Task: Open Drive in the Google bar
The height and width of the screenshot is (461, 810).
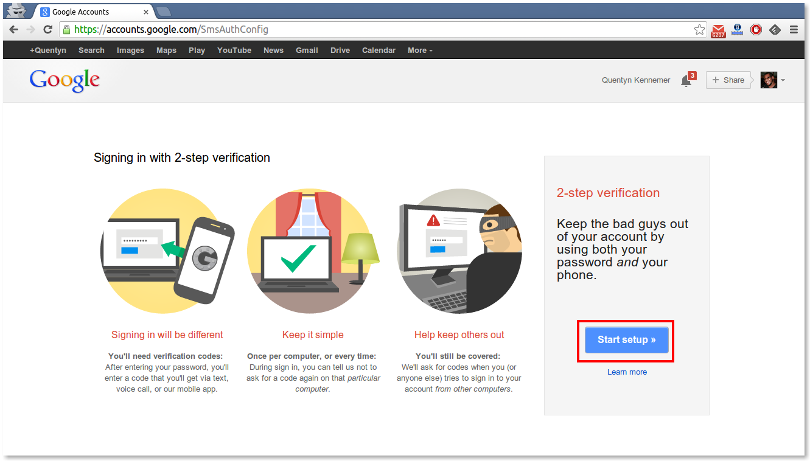Action: click(340, 50)
